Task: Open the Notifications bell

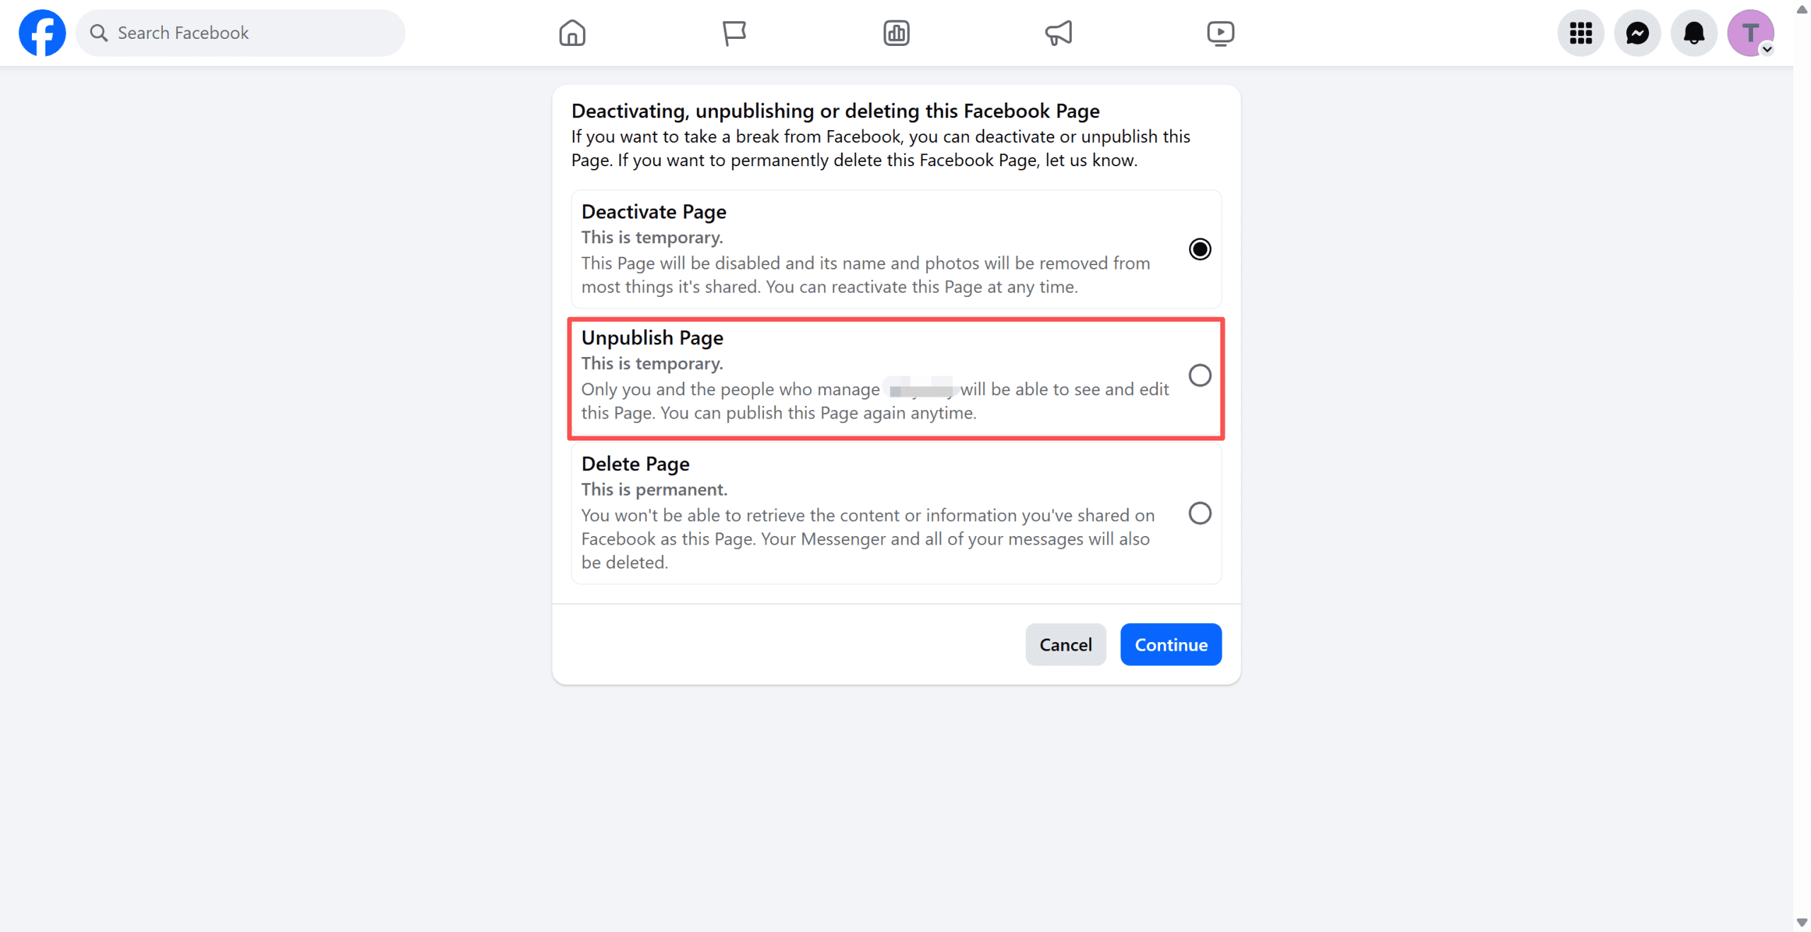Action: (x=1694, y=33)
